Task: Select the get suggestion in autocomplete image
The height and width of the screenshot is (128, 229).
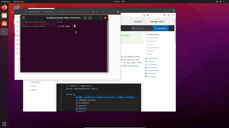Action: click(x=107, y=97)
